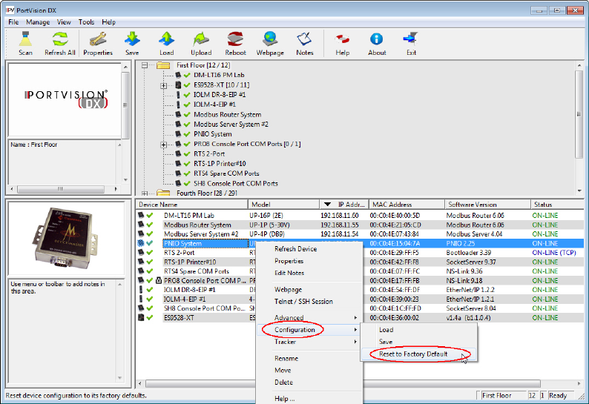Viewport: 589px width, 404px height.
Task: Choose Move from the context menu
Action: pyautogui.click(x=283, y=370)
